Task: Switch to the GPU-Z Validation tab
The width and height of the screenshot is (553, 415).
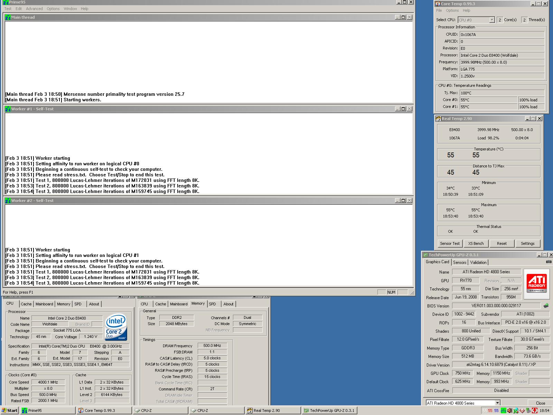Action: (478, 262)
